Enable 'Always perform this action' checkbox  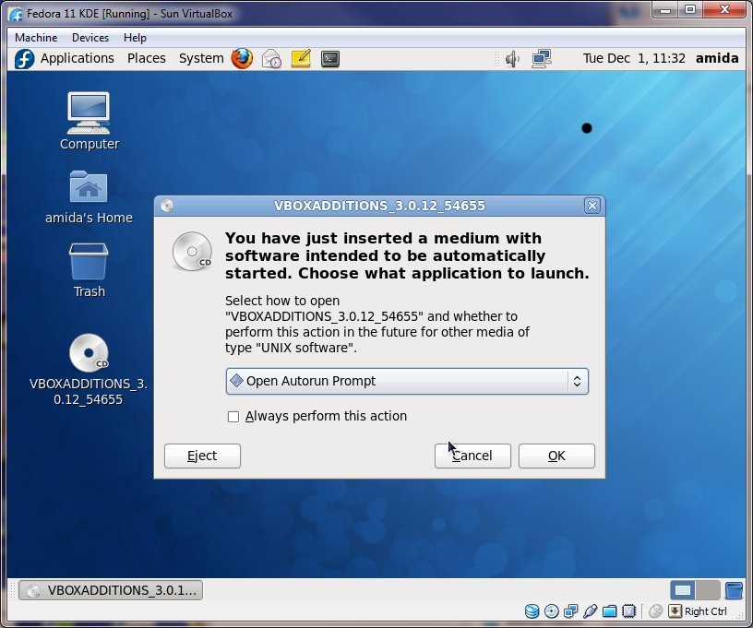click(233, 417)
